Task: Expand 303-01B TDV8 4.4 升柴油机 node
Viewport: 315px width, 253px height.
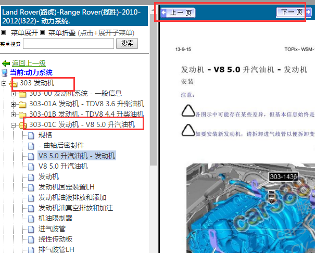Action: [13, 115]
